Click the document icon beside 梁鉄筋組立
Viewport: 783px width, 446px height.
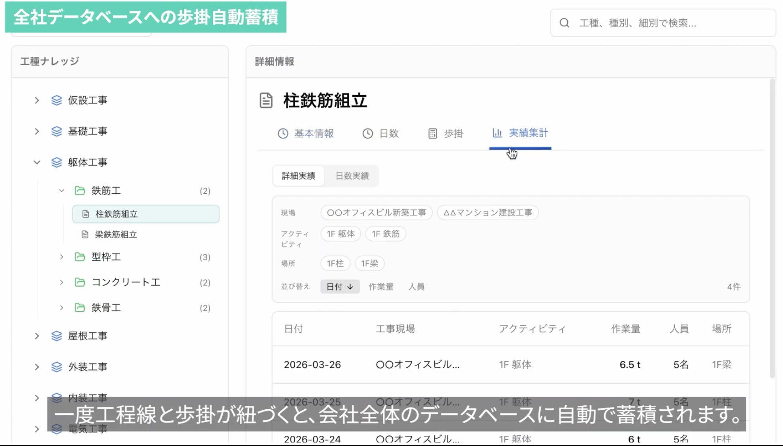click(85, 234)
